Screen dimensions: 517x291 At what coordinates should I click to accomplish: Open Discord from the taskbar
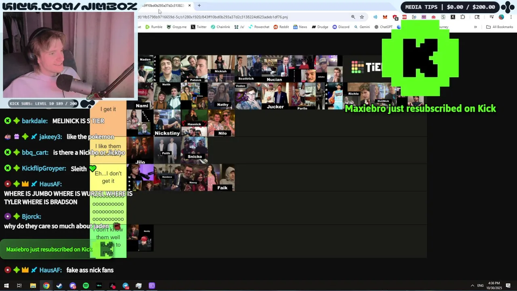pos(73,286)
